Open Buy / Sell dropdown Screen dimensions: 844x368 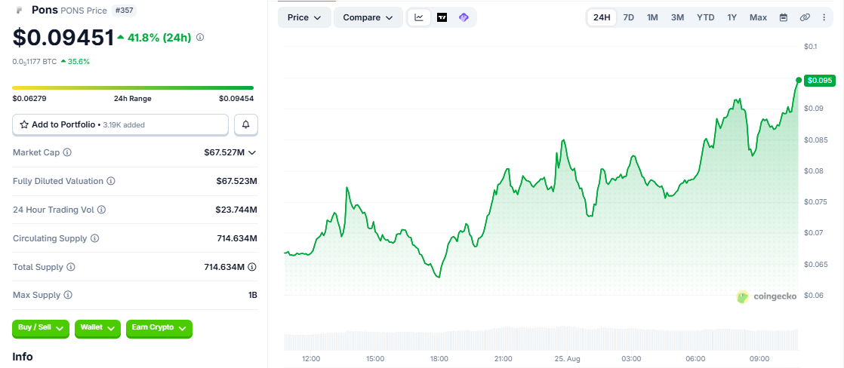(x=41, y=328)
